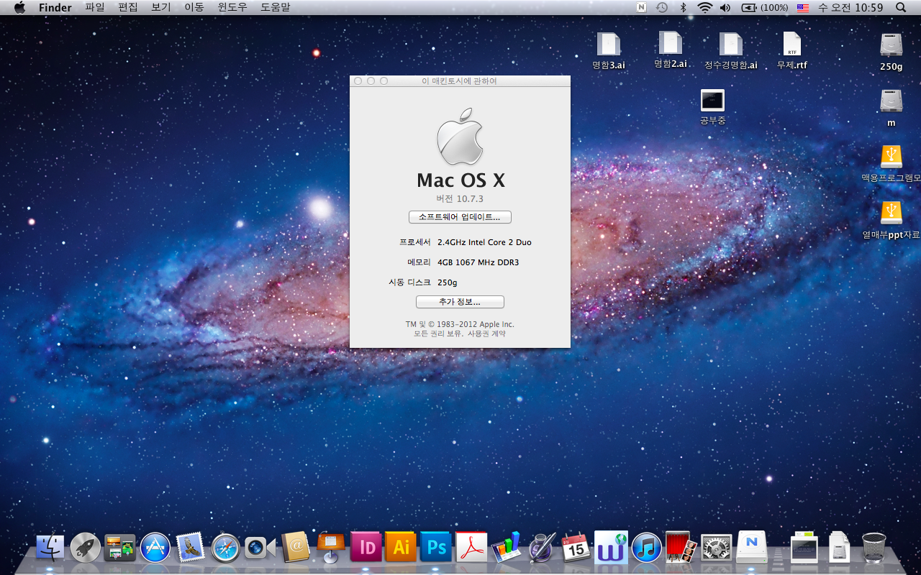
Task: Open Launchpad rocket icon in dock
Action: (86, 548)
